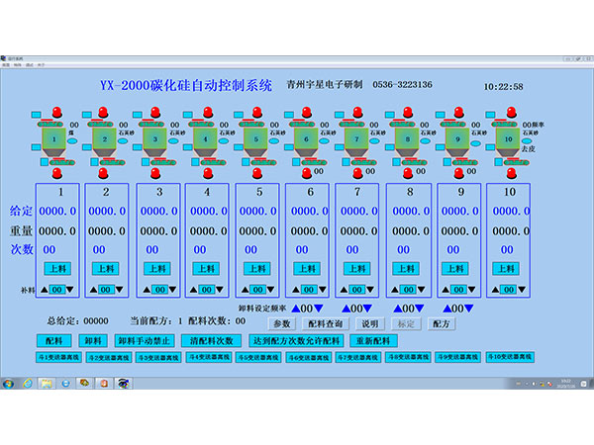The image size is (594, 445).
Task: Open Windows Start menu orb
Action: [10, 382]
